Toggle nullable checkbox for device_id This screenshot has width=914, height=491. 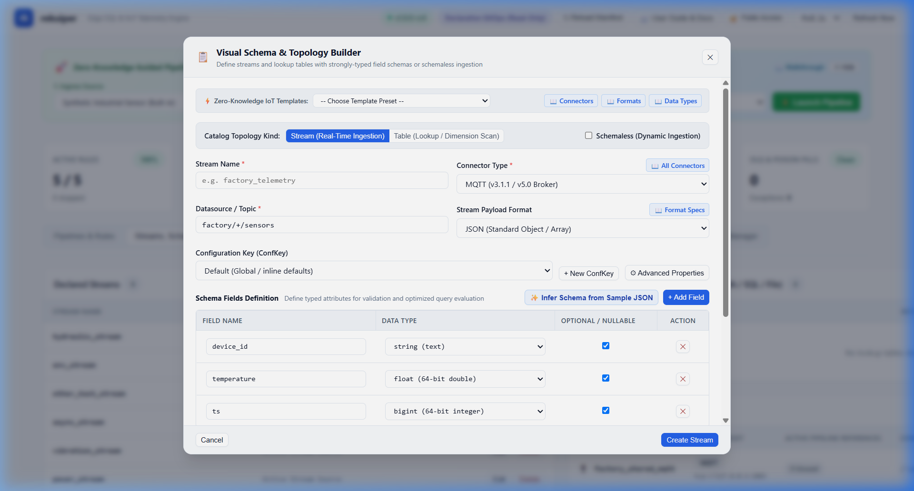(606, 346)
